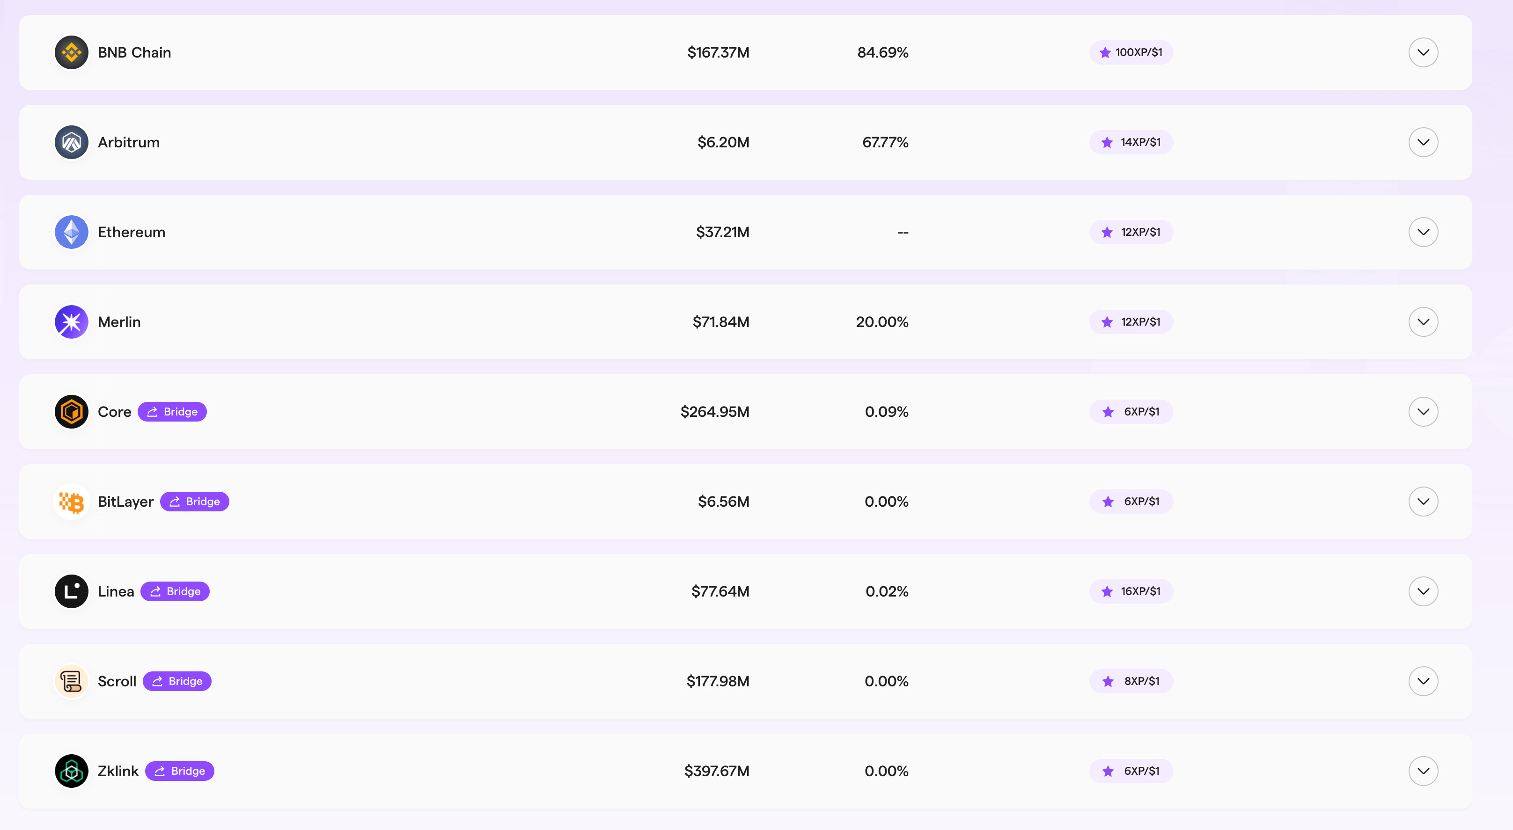
Task: Click the $6.20M value
Action: click(x=724, y=142)
